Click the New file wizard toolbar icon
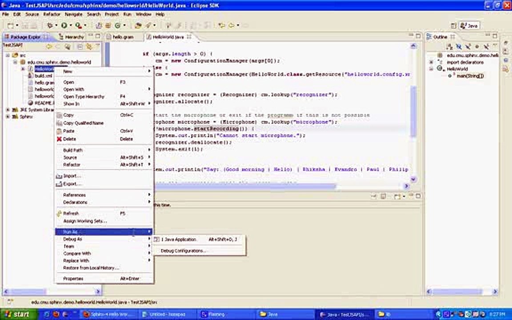Image resolution: width=512 pixels, height=320 pixels. click(11, 25)
